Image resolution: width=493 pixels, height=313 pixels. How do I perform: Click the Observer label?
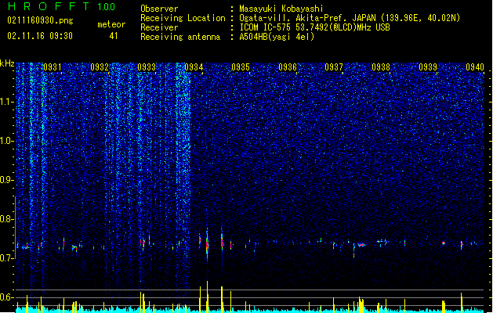(x=159, y=9)
